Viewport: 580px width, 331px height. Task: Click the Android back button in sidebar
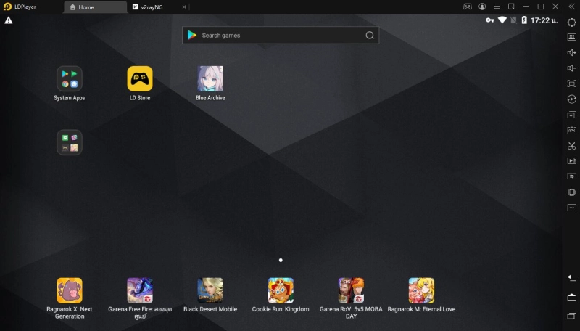571,278
